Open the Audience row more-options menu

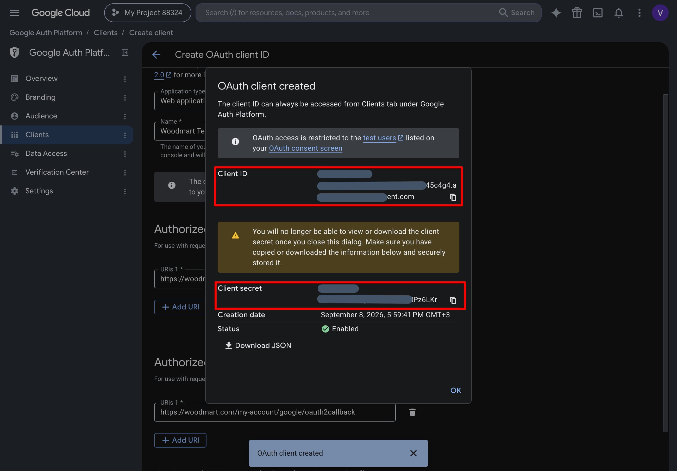(x=125, y=116)
